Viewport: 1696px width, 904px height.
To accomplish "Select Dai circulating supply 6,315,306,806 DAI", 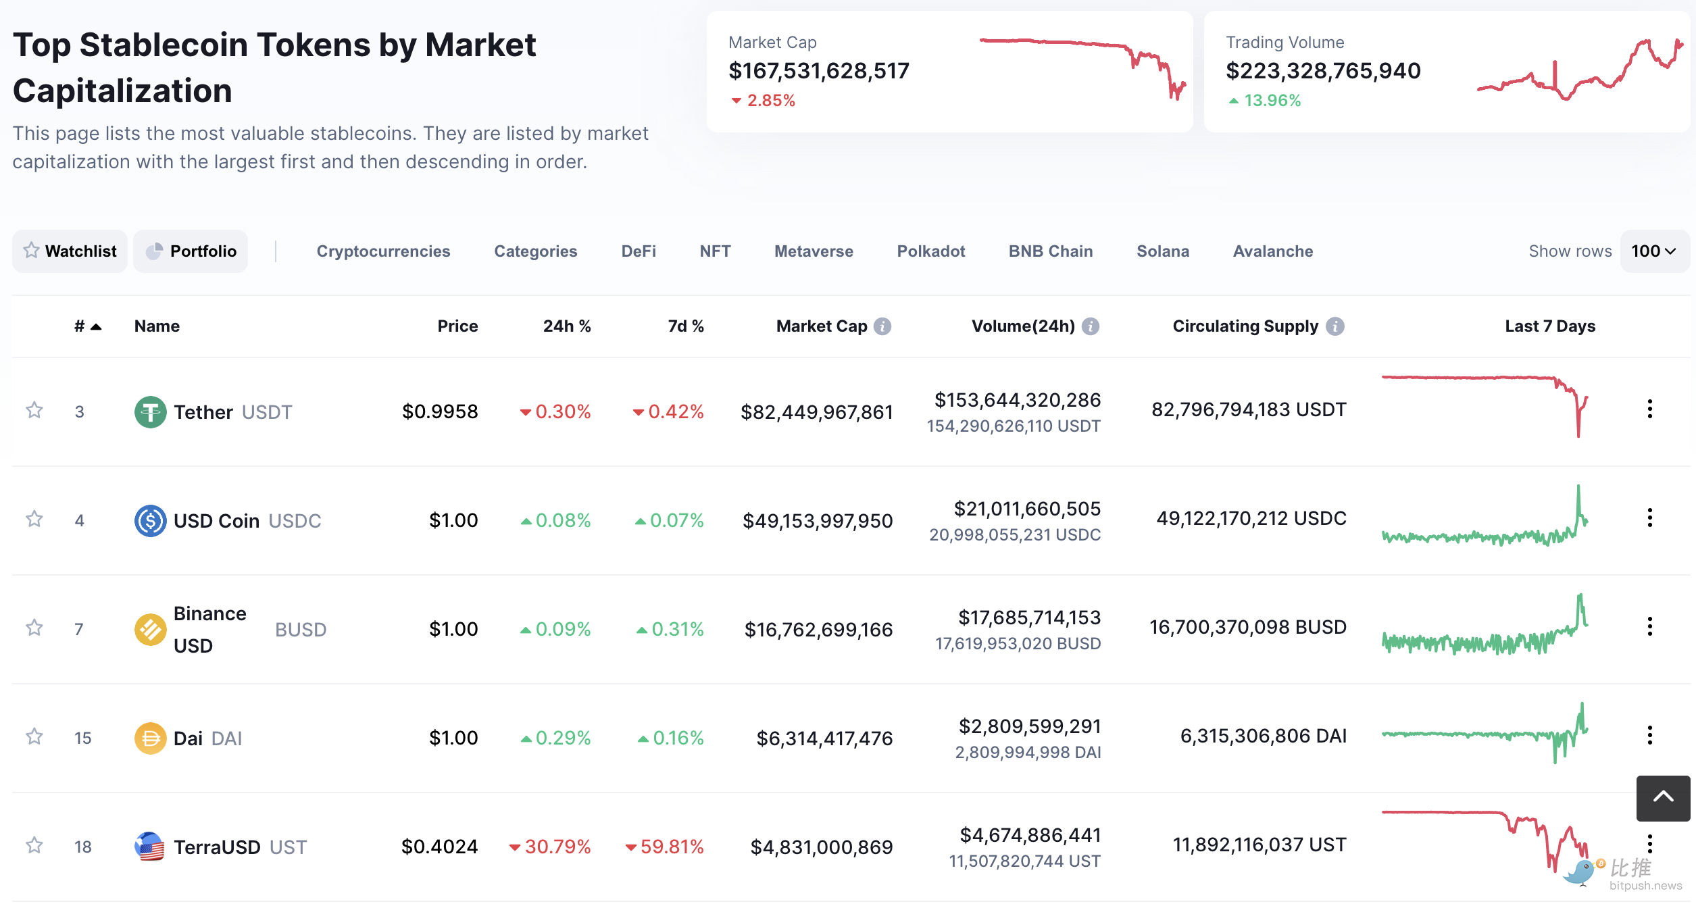I will coord(1263,736).
